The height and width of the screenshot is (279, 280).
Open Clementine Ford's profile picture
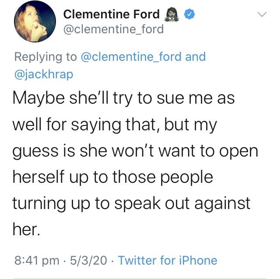35,27
